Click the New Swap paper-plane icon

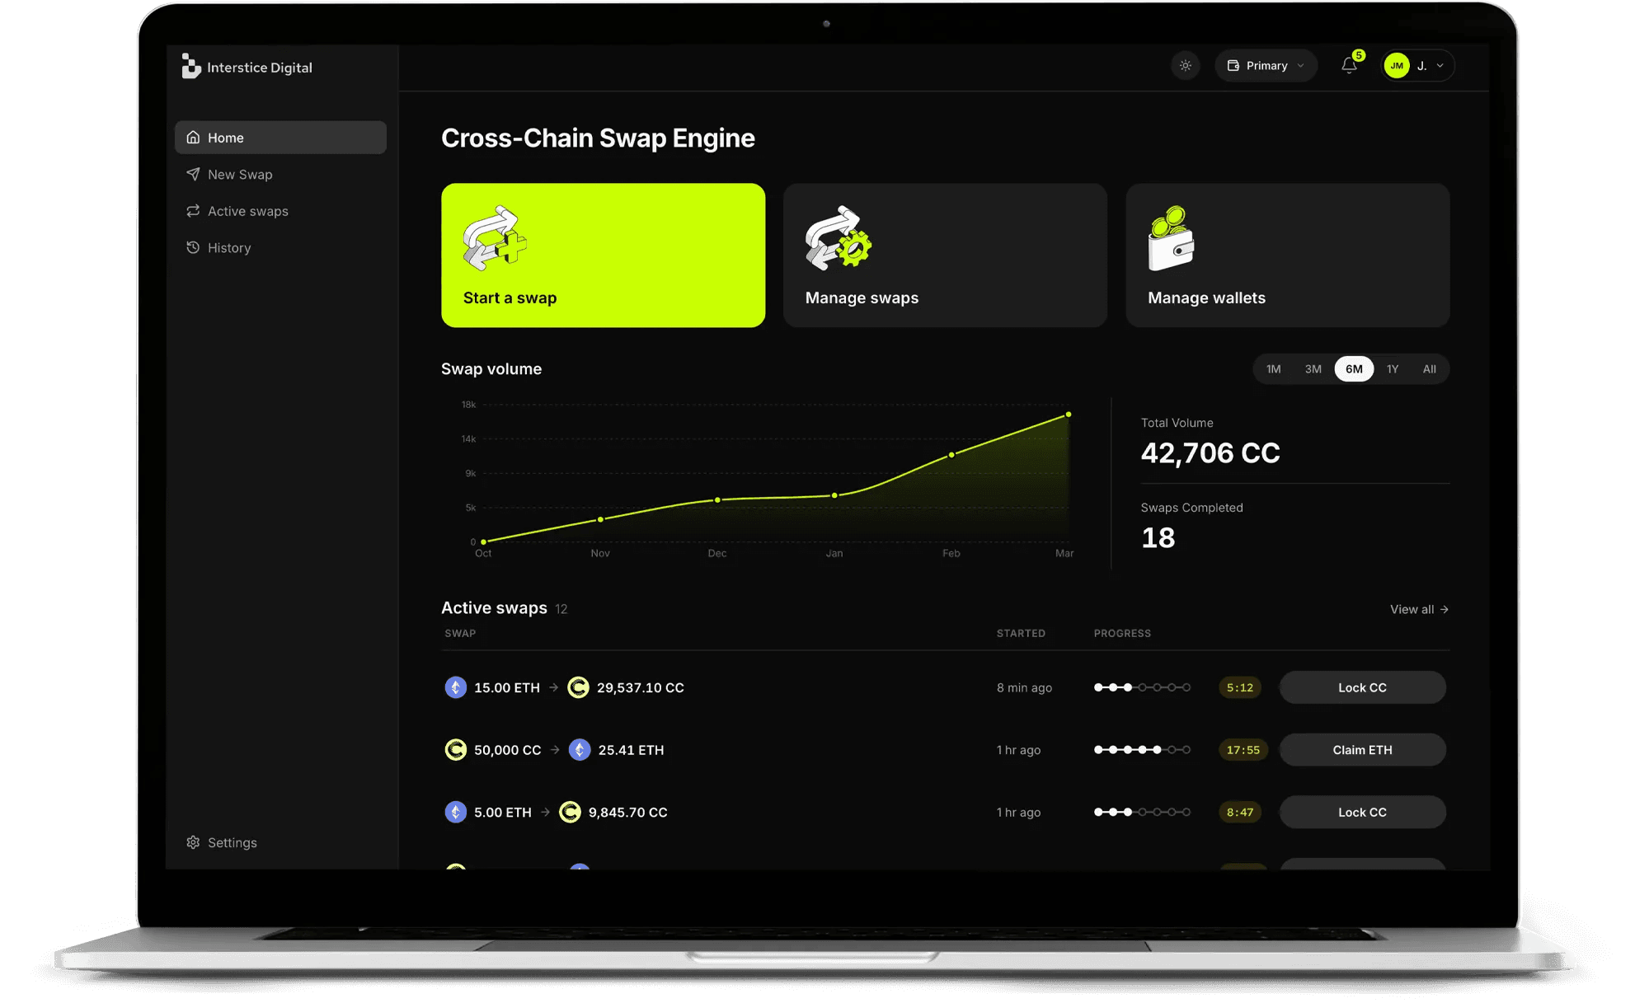pyautogui.click(x=193, y=174)
